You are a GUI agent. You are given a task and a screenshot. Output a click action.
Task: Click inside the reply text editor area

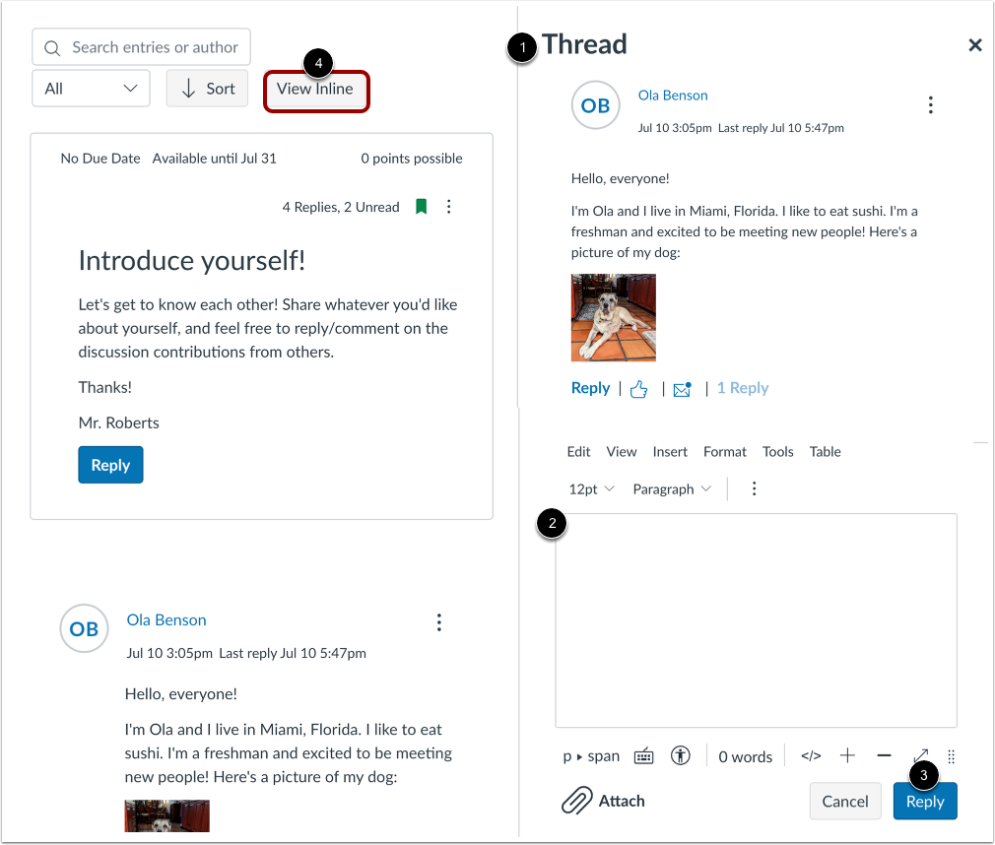756,620
